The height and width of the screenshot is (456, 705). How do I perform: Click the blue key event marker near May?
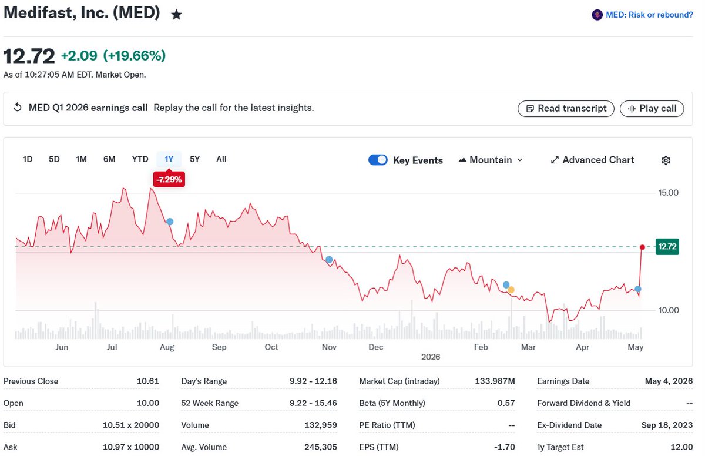638,289
